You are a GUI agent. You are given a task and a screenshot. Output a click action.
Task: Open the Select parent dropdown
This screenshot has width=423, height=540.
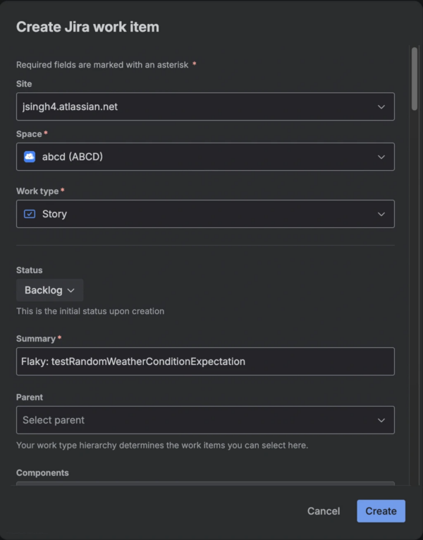click(205, 420)
